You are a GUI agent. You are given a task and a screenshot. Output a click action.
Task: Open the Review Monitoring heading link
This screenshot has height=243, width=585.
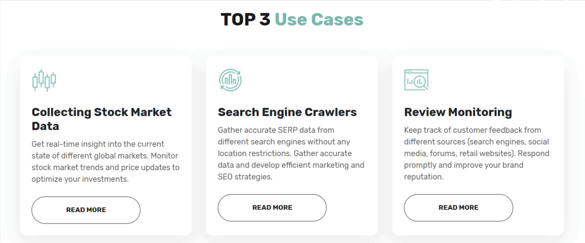click(x=458, y=112)
